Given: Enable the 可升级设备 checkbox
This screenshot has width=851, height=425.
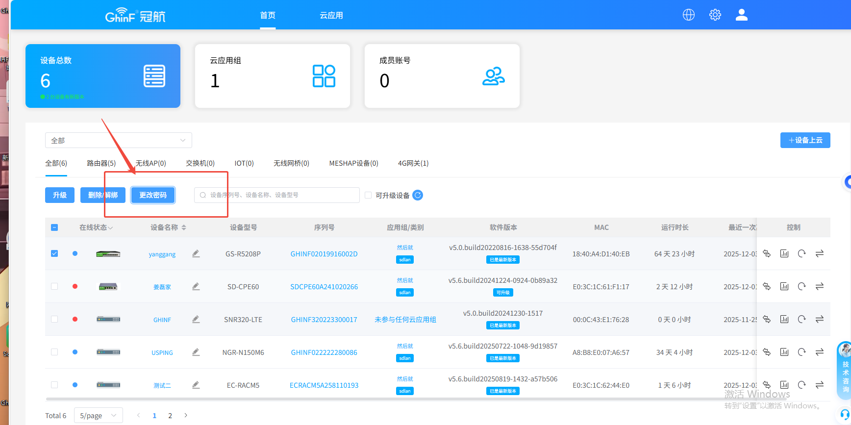Looking at the screenshot, I should coord(369,195).
